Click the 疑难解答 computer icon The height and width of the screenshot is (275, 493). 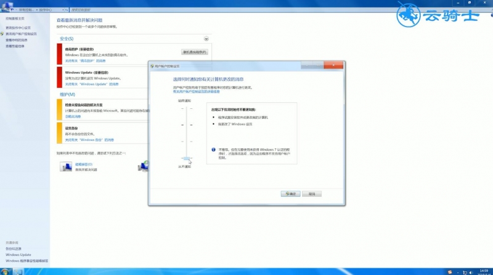pyautogui.click(x=66, y=166)
